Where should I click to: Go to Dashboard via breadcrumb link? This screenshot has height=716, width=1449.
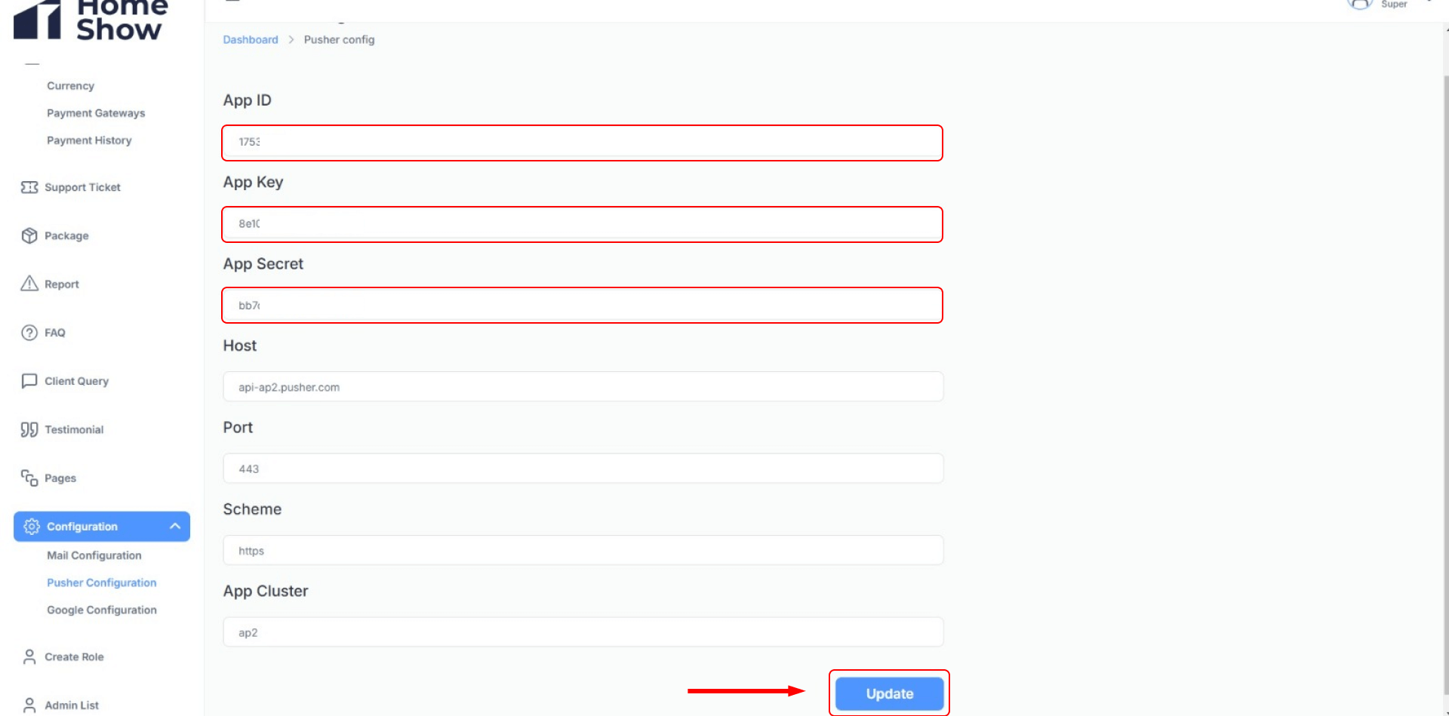251,40
